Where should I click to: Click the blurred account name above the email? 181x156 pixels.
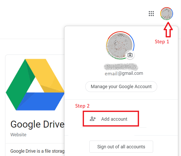pyautogui.click(x=121, y=67)
